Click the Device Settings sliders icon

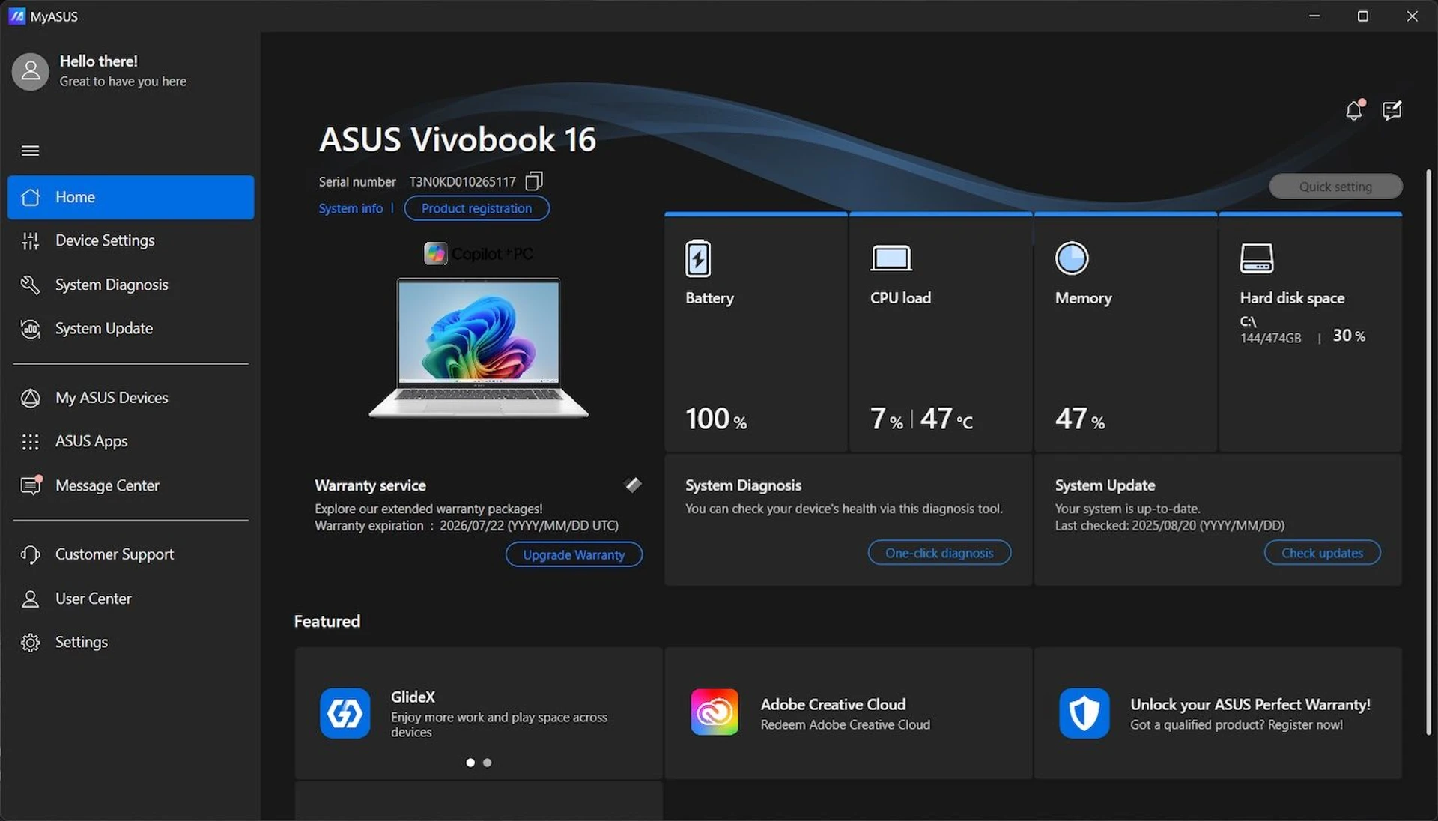click(x=31, y=240)
